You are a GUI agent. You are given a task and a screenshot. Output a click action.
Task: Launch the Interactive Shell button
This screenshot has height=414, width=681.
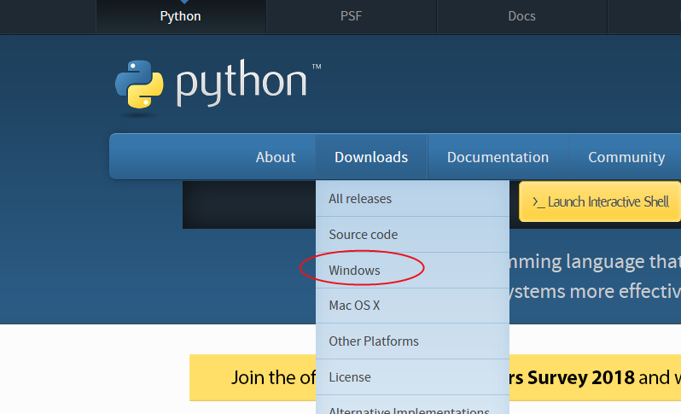pyautogui.click(x=600, y=201)
